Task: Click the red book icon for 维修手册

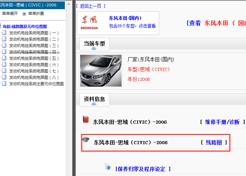Action: click(86, 119)
